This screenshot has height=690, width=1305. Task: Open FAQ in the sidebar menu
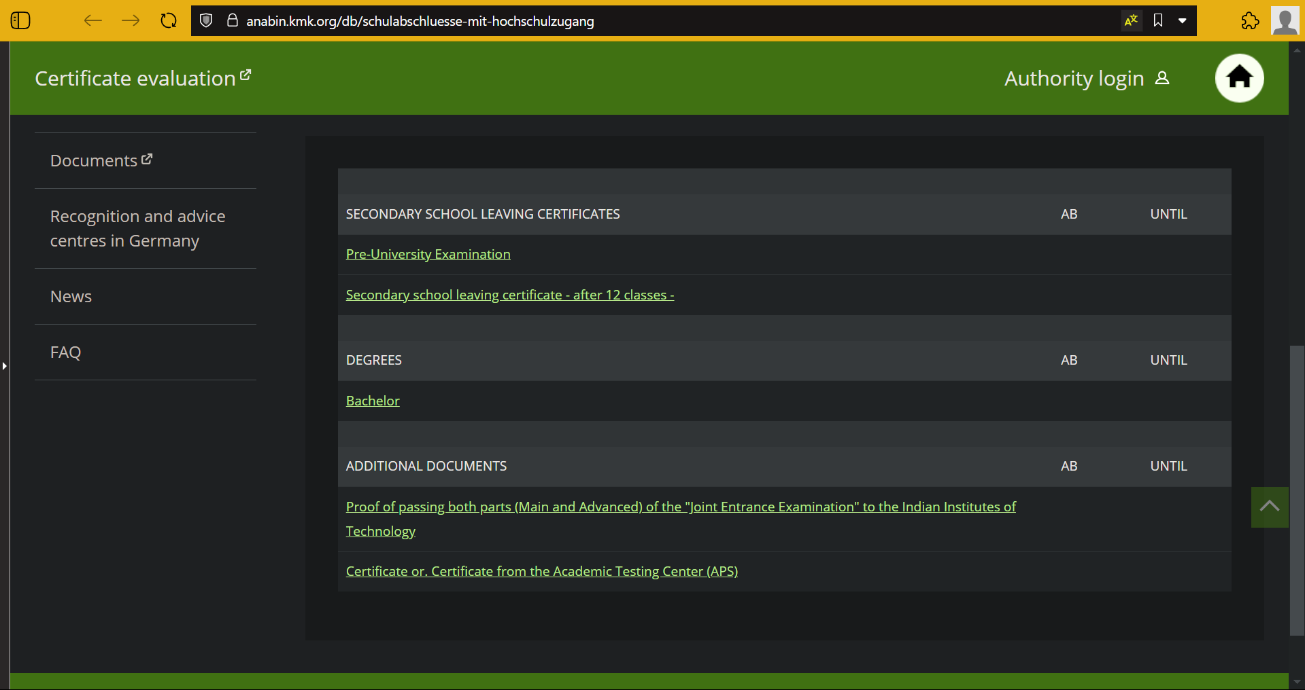(x=65, y=352)
